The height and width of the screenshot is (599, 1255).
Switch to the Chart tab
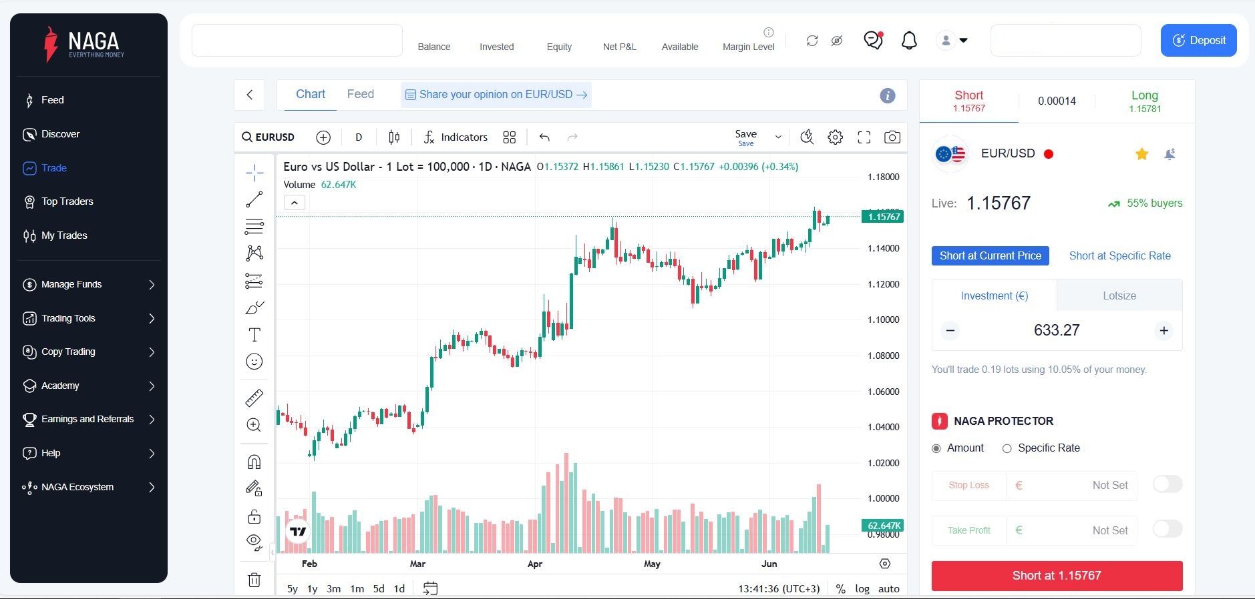pos(311,95)
